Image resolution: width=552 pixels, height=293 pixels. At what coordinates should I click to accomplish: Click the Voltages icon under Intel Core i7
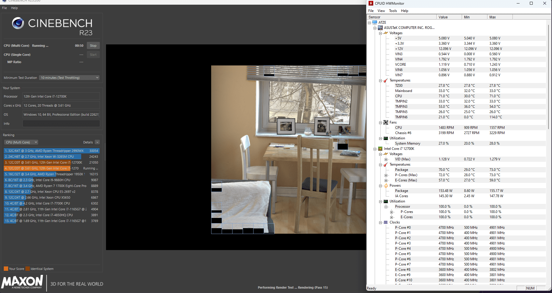point(386,154)
